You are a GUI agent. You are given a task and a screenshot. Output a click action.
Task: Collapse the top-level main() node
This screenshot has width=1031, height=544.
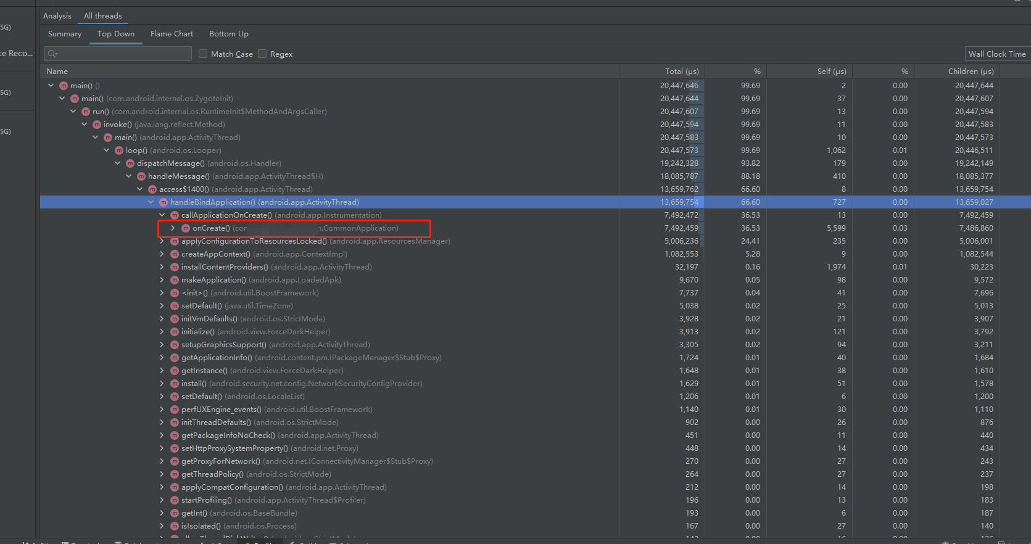[51, 86]
